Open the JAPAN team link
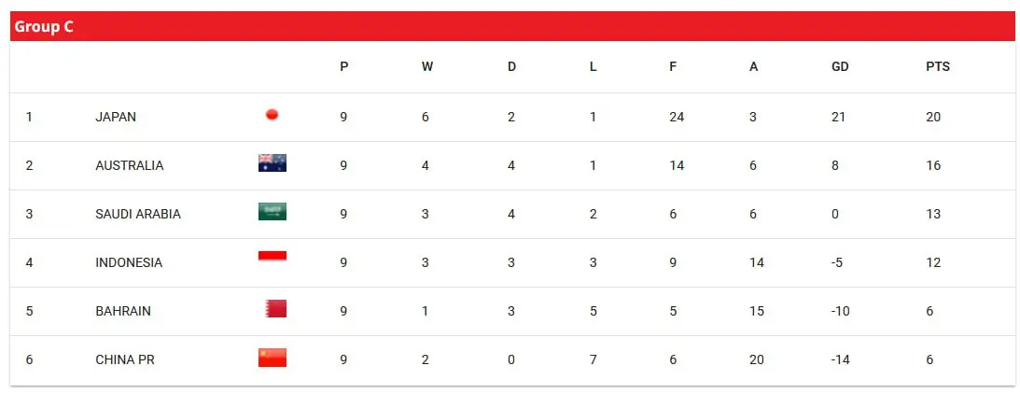The height and width of the screenshot is (394, 1020). pos(116,118)
